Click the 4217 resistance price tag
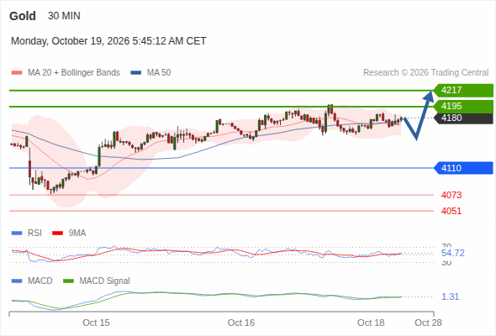 click(x=463, y=91)
